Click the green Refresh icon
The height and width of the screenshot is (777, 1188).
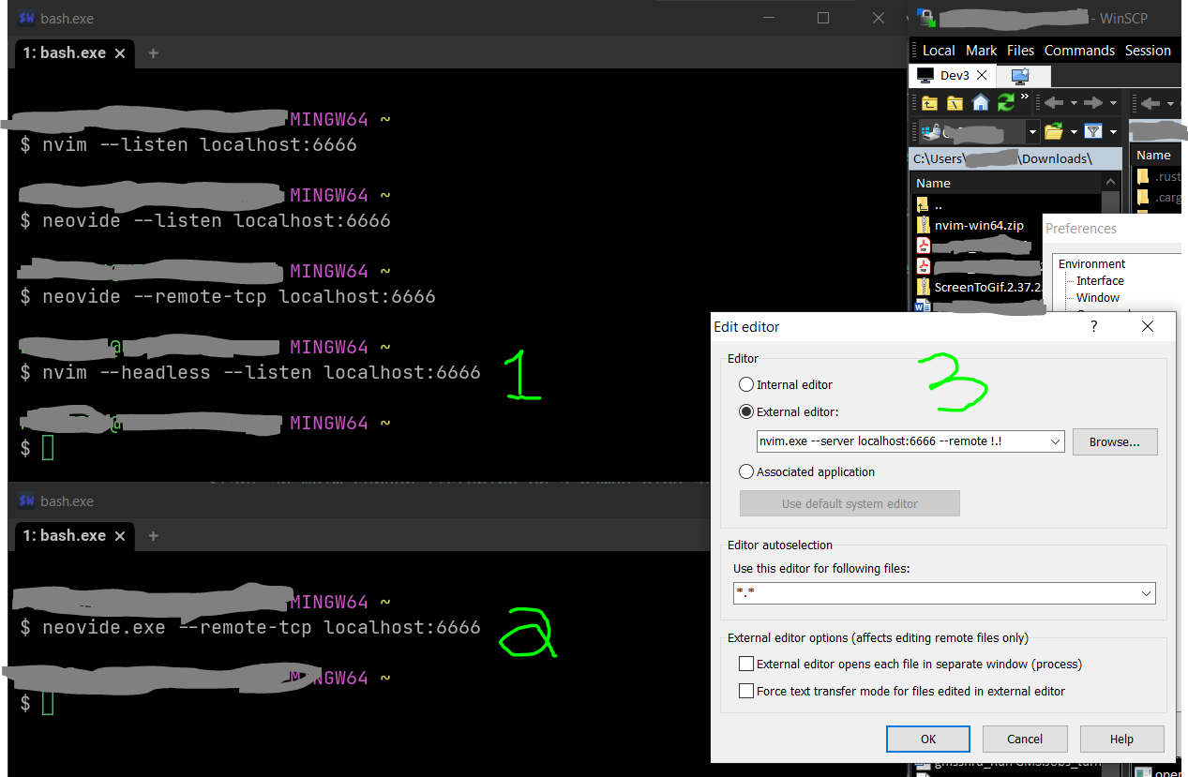[1004, 103]
